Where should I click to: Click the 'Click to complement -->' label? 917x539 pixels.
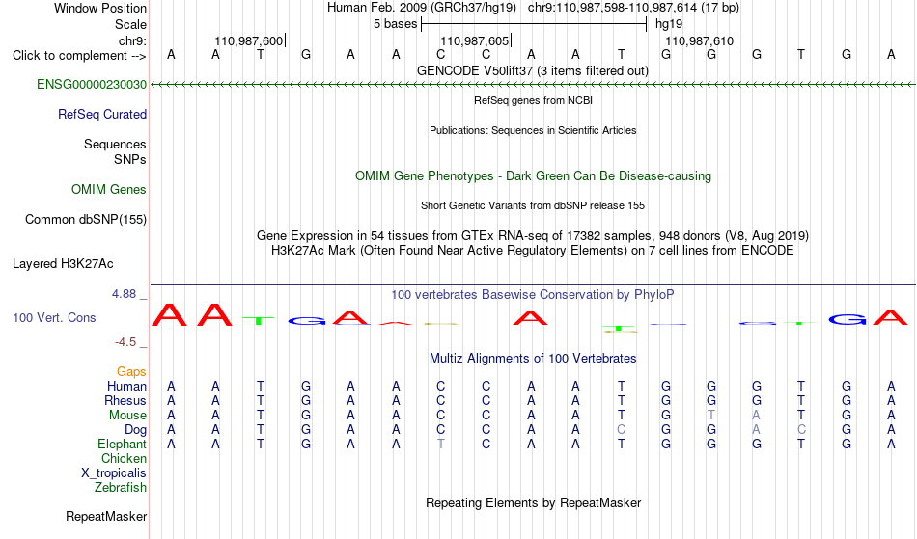tap(79, 56)
